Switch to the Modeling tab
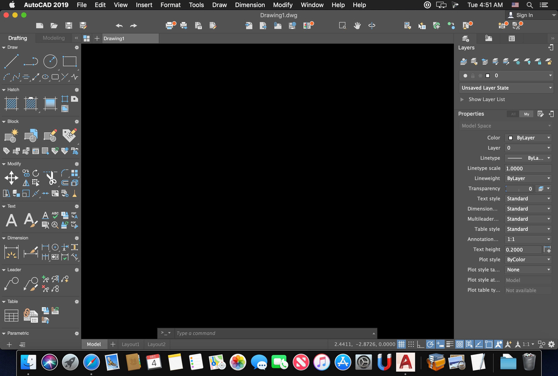The width and height of the screenshot is (558, 376). point(53,38)
